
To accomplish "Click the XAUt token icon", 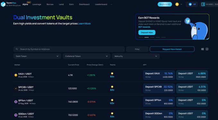I will [16, 75].
